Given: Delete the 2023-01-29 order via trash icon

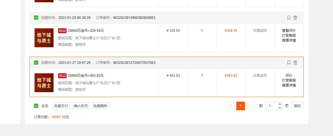Looking at the screenshot, I should pyautogui.click(x=295, y=18).
